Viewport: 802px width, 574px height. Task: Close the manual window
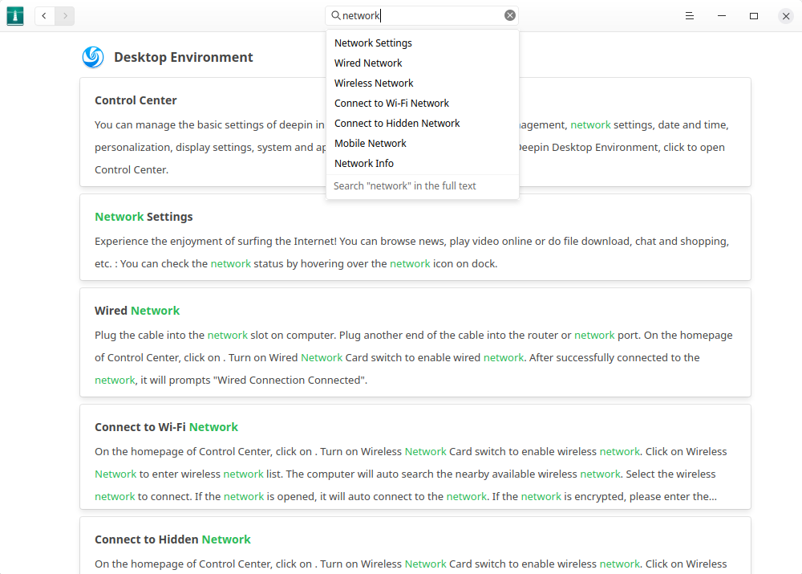click(786, 16)
